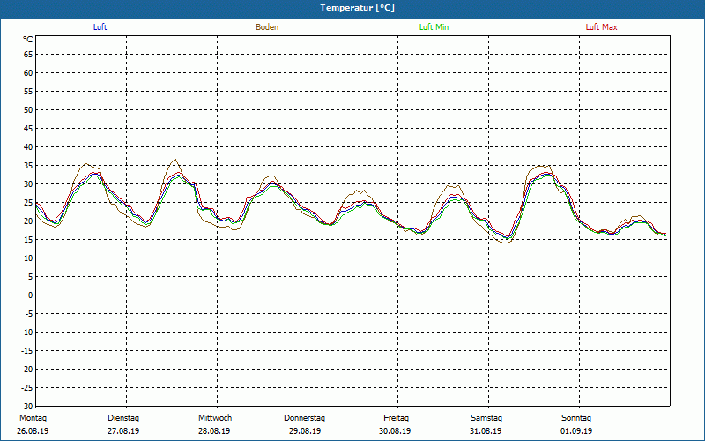Click the '40' y-axis value
Image resolution: width=705 pixels, height=441 pixels.
coord(28,147)
